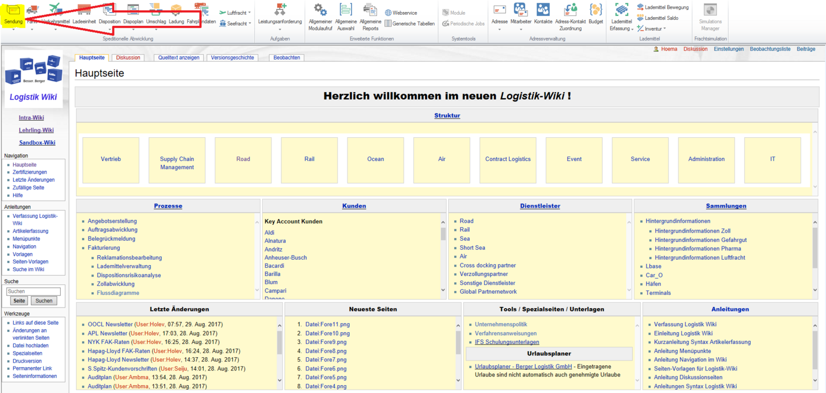This screenshot has height=393, width=826.
Task: Open the Verkehrsmittel airplane icon
Action: pos(56,9)
